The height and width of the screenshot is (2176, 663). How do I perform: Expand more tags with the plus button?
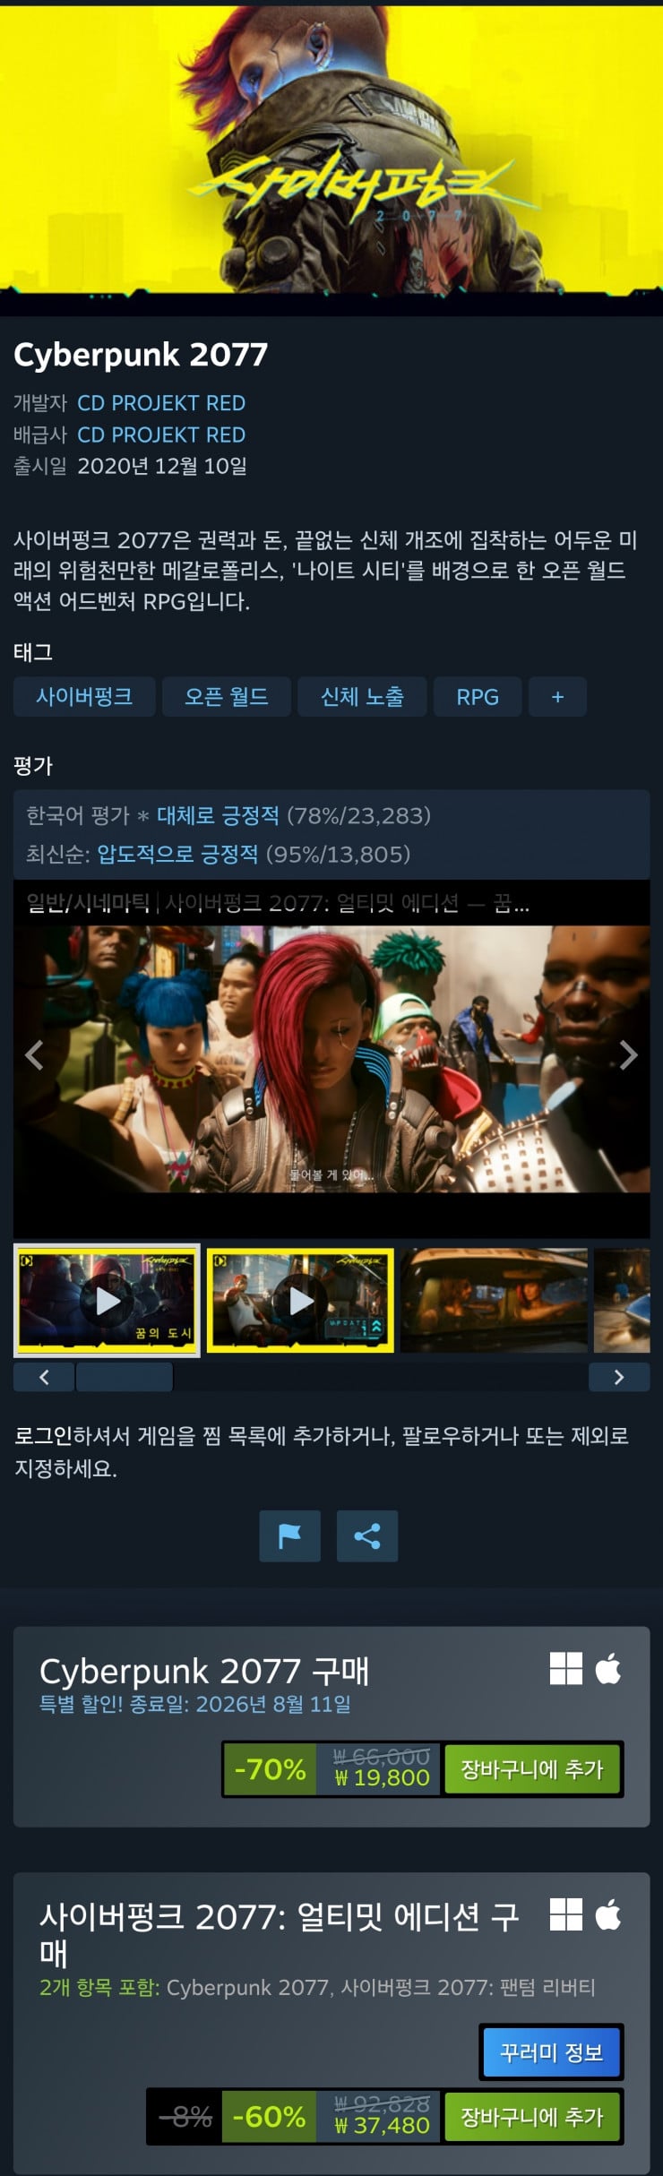(557, 697)
